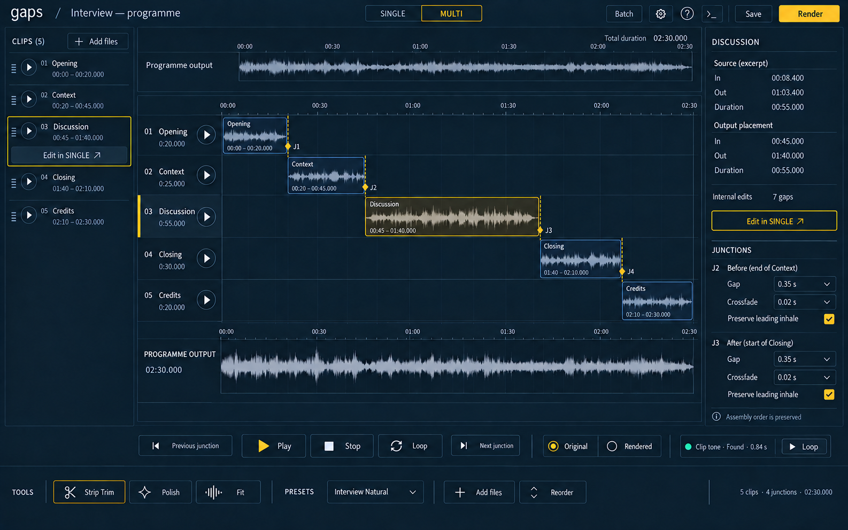The width and height of the screenshot is (848, 530).
Task: Click the gaps logo
Action: pos(27,13)
